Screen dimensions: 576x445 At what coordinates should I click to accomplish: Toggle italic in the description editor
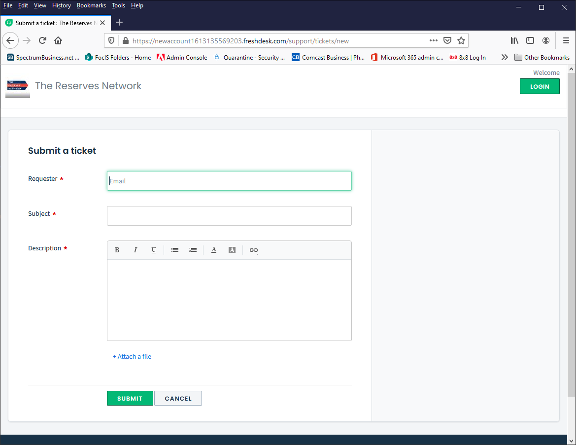click(135, 250)
